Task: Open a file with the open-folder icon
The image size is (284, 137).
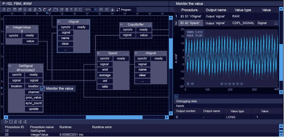Action: tap(9, 10)
